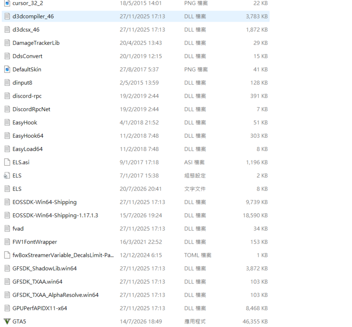The image size is (352, 327).
Task: Click the EasyHook64 DLL icon
Action: coord(7,136)
